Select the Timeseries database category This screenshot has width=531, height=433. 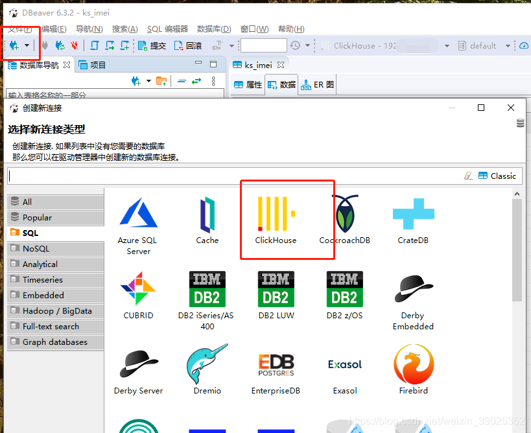click(x=55, y=279)
